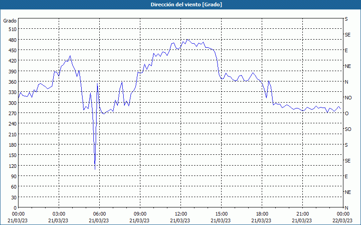The image size is (361, 225).
Task: Select the 09:00 time axis label
Action: point(140,214)
